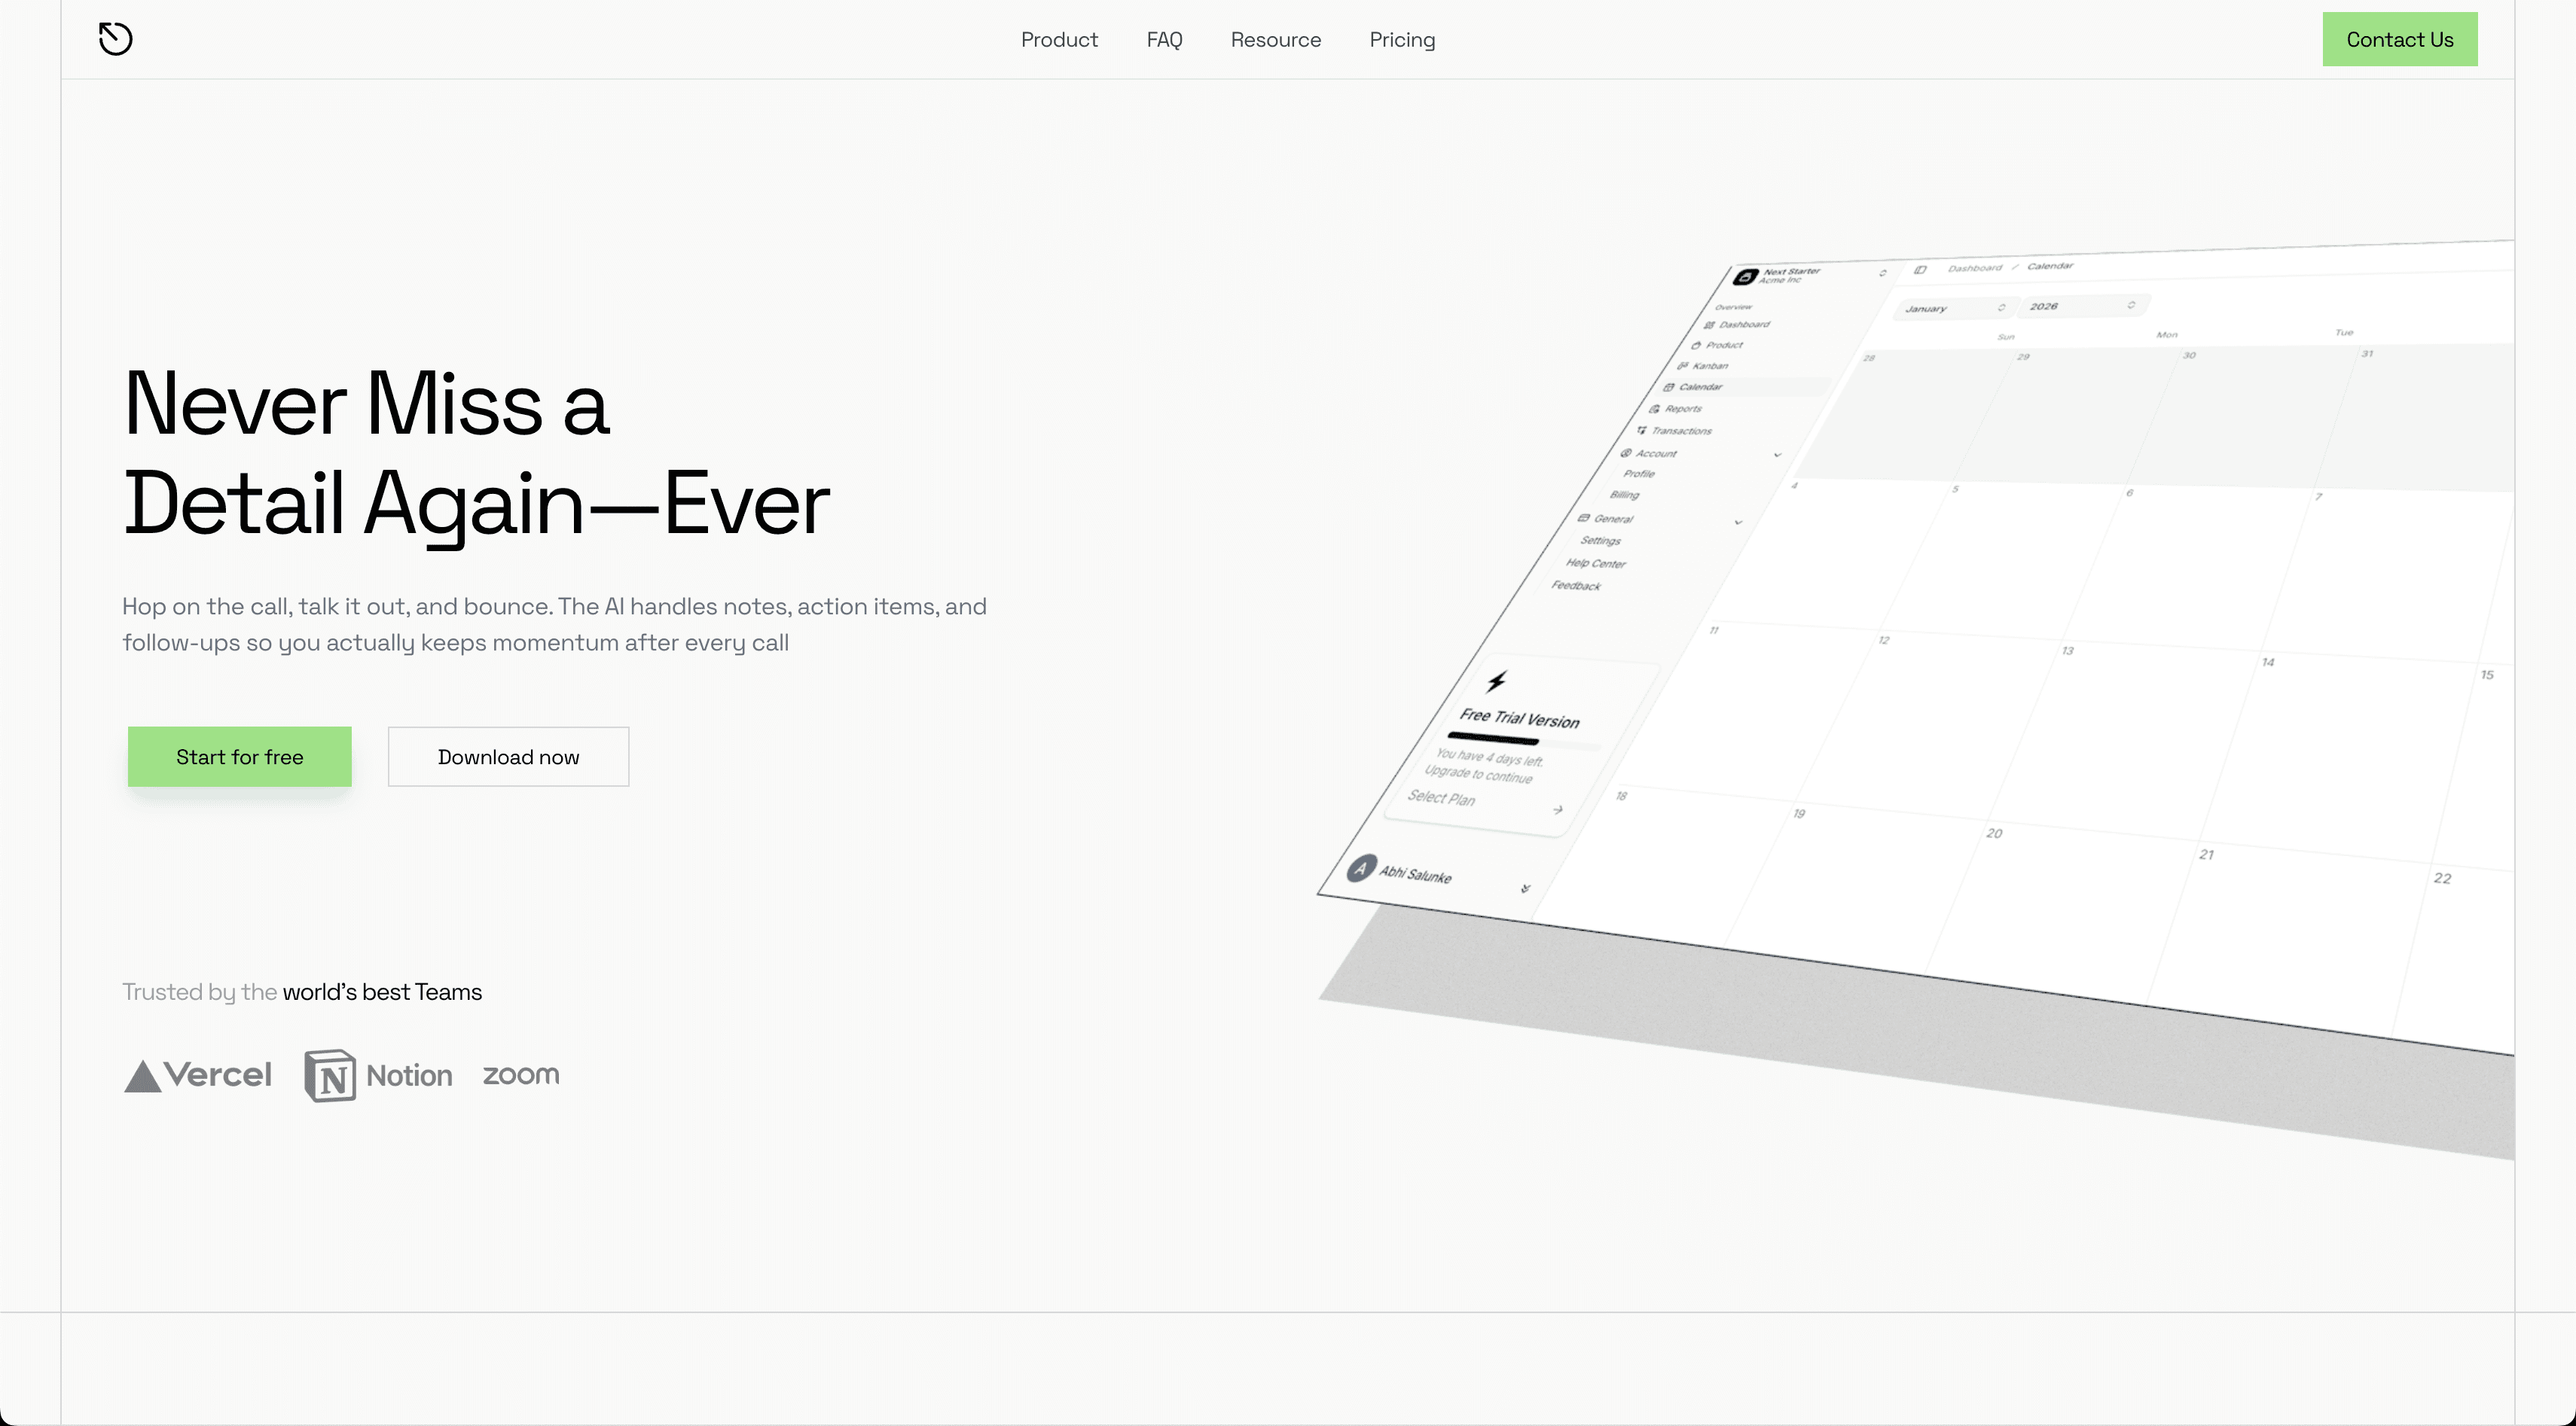Open Settings under General
The image size is (2576, 1426).
[1601, 541]
